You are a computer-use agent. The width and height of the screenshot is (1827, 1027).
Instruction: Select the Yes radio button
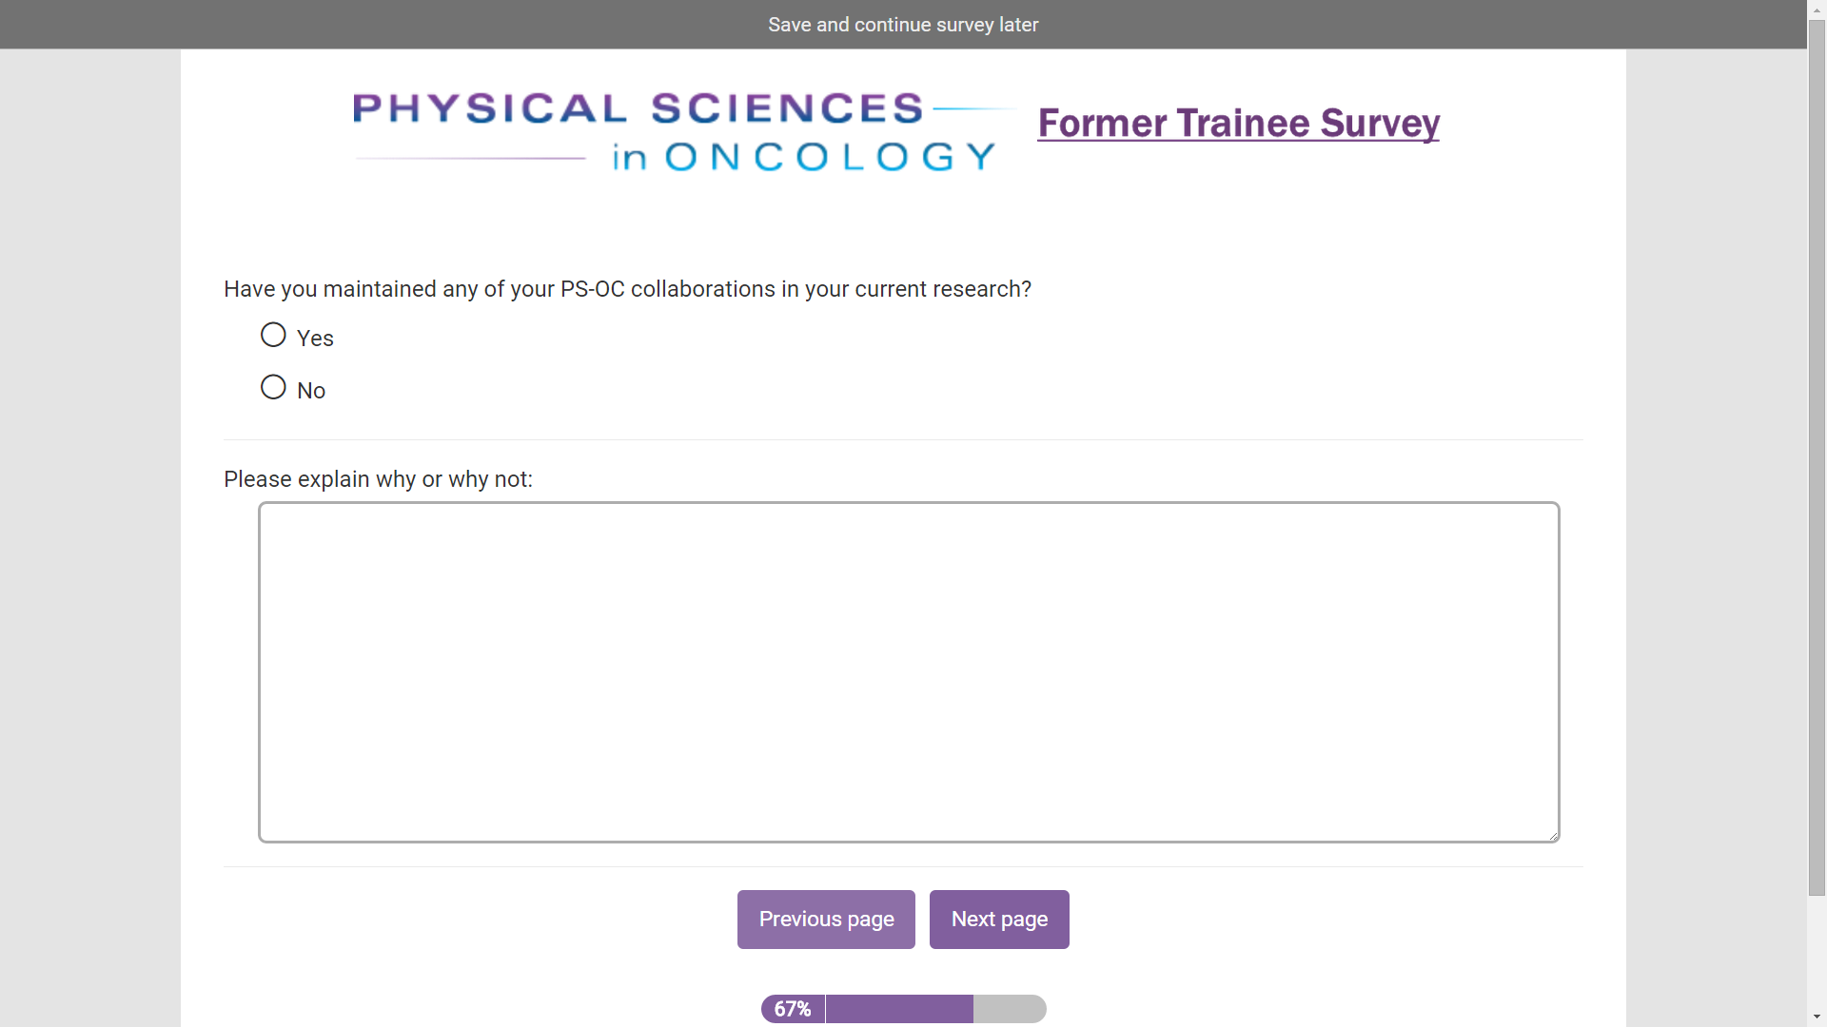pos(273,335)
